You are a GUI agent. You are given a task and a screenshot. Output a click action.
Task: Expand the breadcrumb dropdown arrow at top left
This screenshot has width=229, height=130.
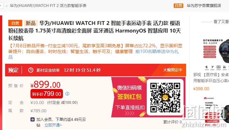pos(1,6)
